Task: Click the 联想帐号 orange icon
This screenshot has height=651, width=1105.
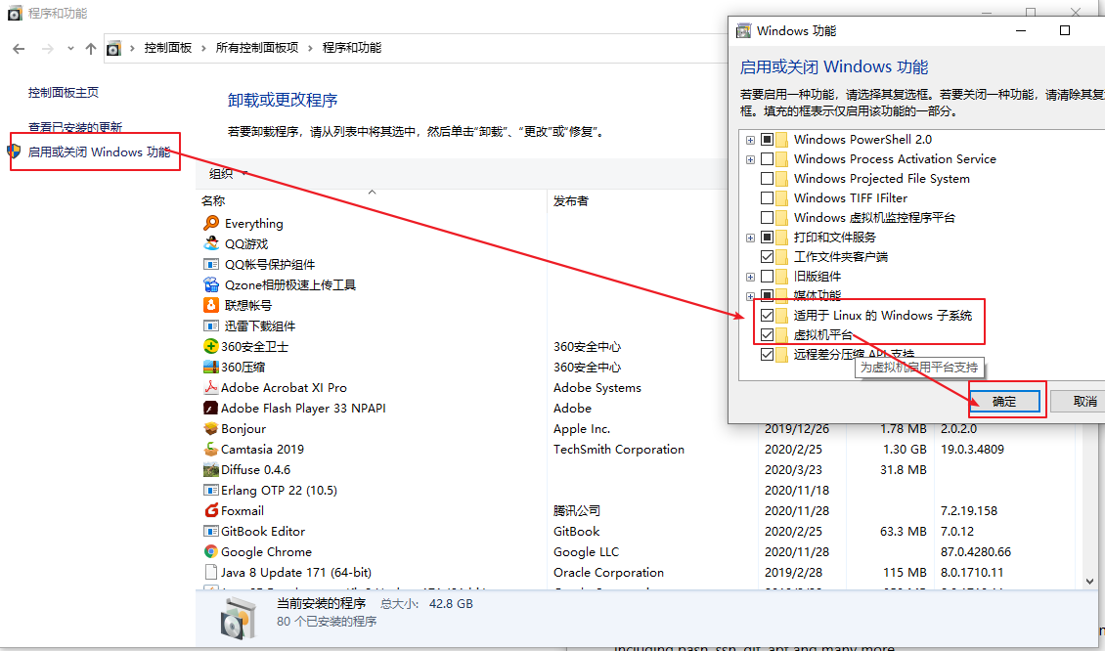Action: tap(210, 305)
